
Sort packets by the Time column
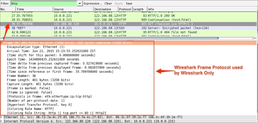point(35,9)
